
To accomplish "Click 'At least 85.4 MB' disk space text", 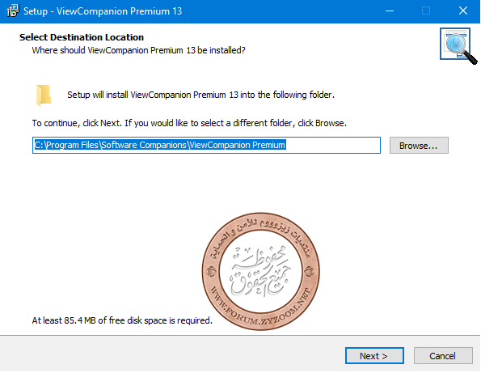I will [122, 320].
